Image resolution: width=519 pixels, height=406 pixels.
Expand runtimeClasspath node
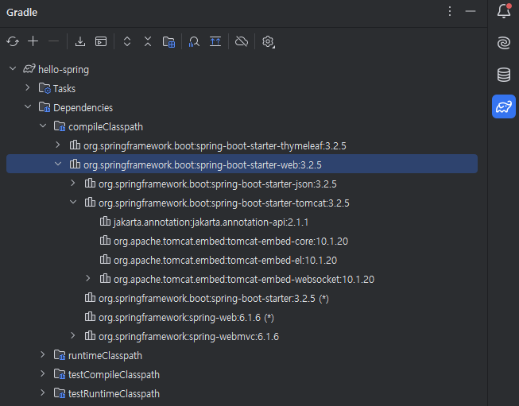tap(43, 354)
